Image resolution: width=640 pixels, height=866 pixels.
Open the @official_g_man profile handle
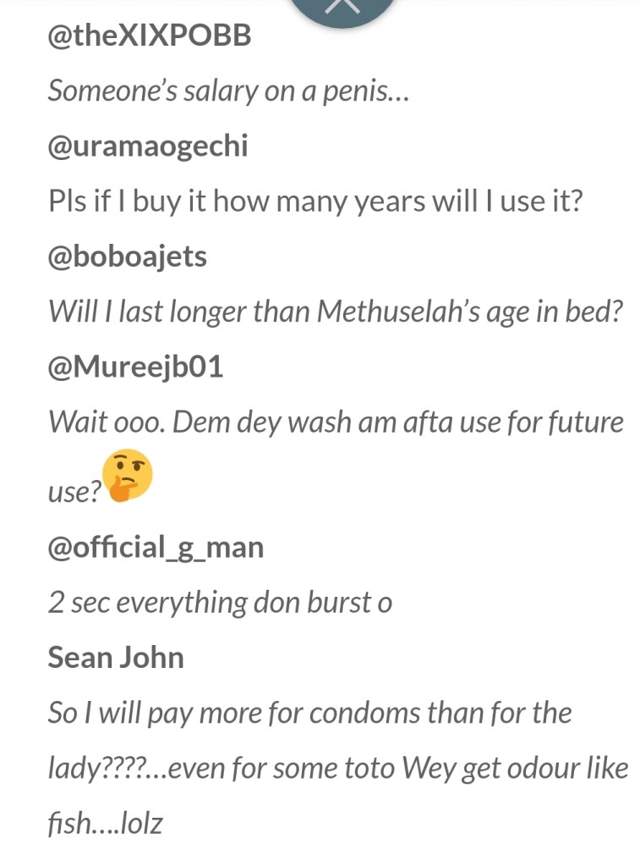pos(156,547)
